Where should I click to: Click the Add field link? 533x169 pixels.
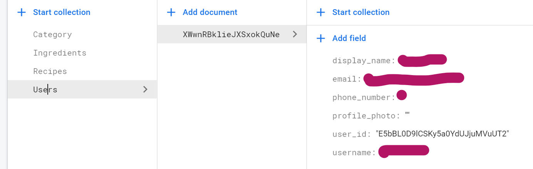[x=349, y=38]
